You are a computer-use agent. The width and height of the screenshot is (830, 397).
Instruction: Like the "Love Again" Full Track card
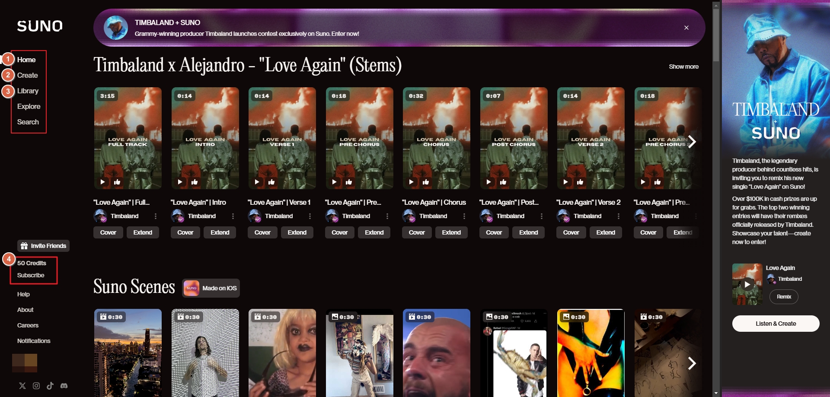coord(117,182)
